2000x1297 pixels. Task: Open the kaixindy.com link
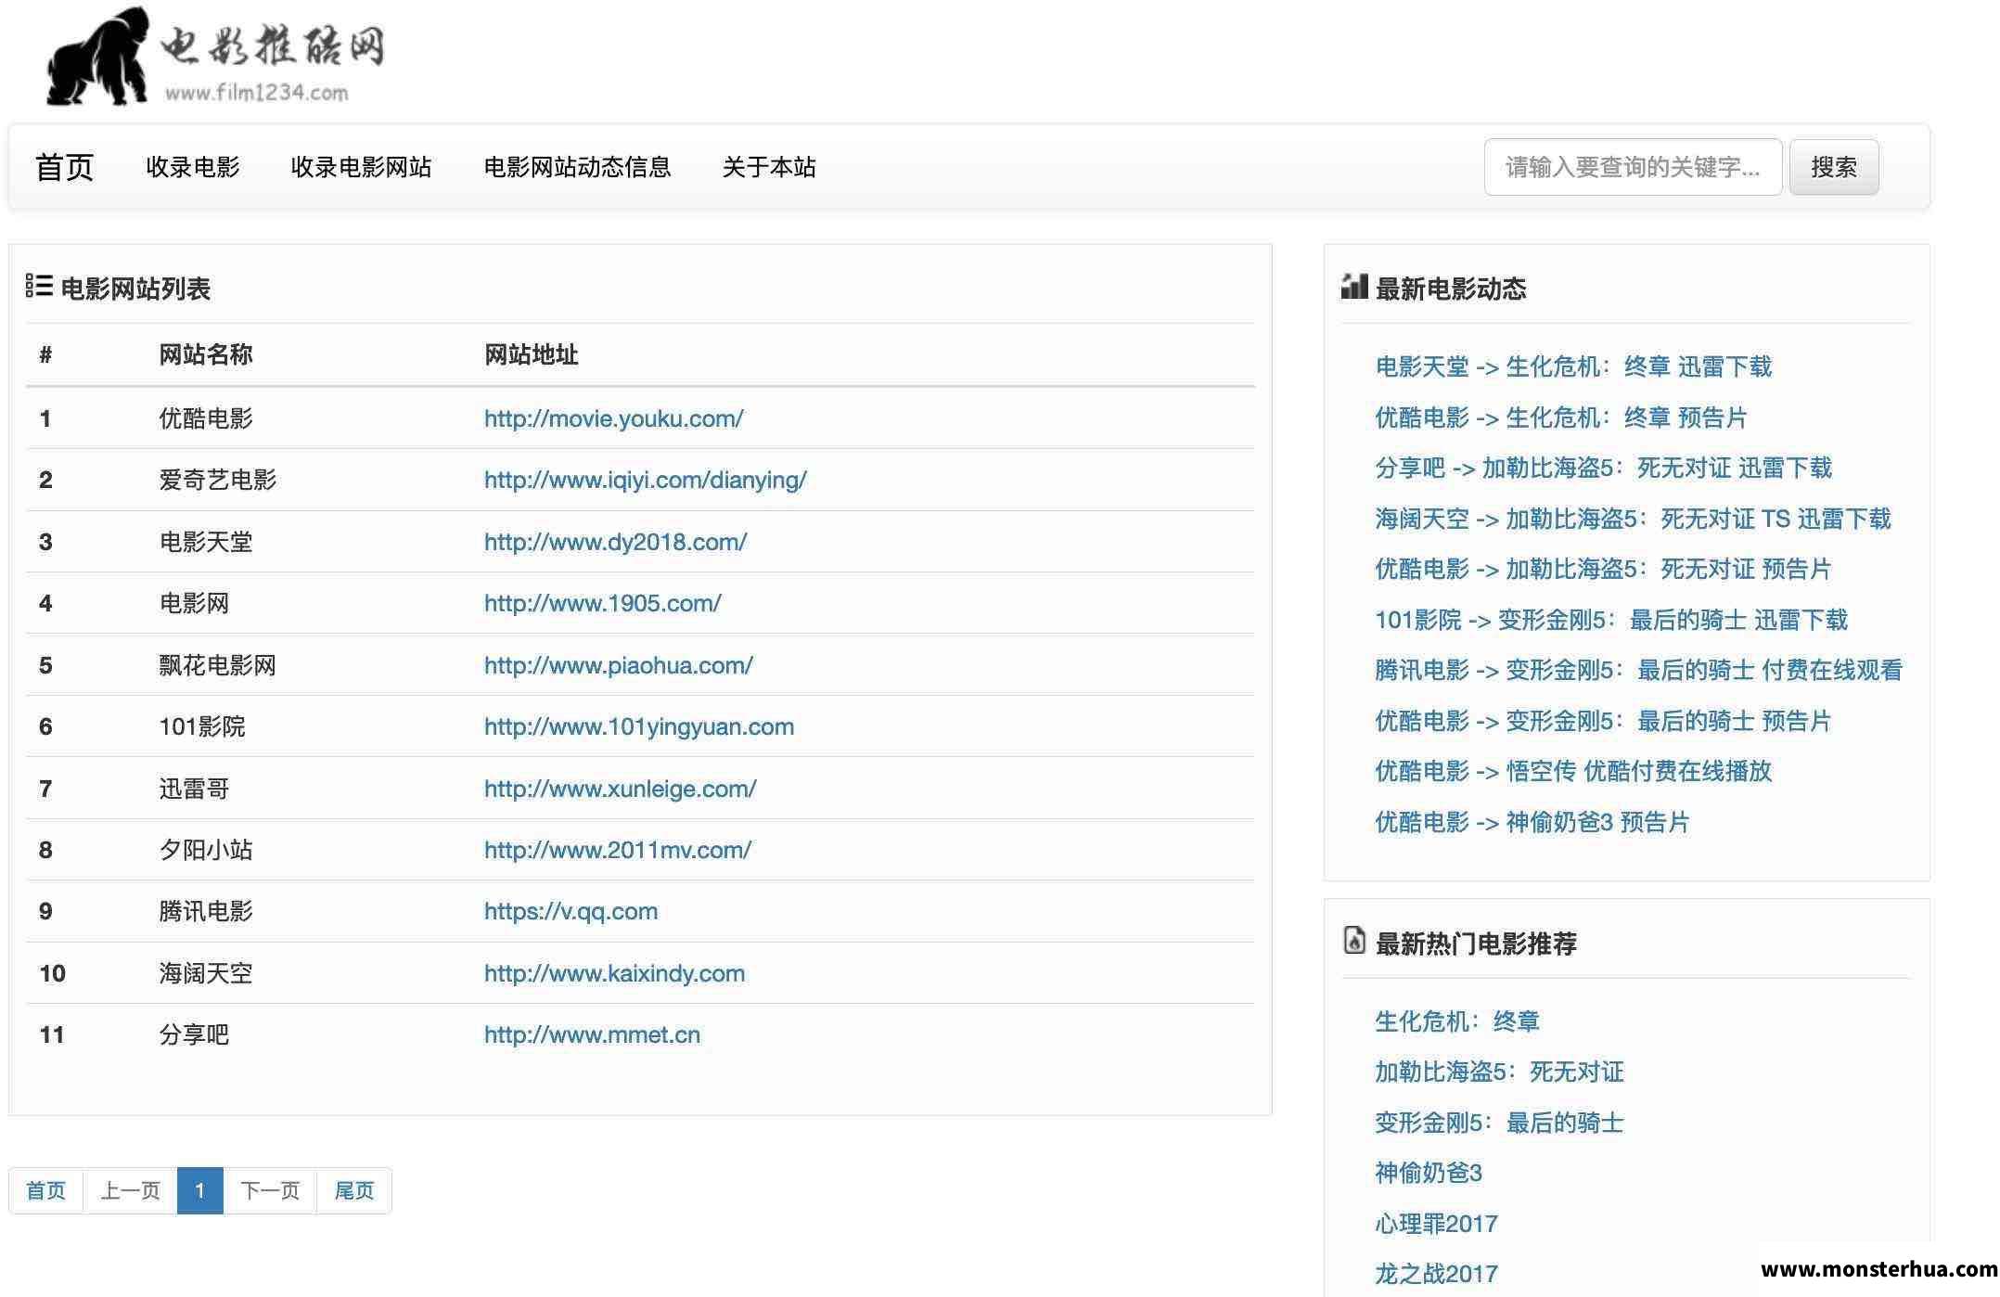tap(614, 973)
